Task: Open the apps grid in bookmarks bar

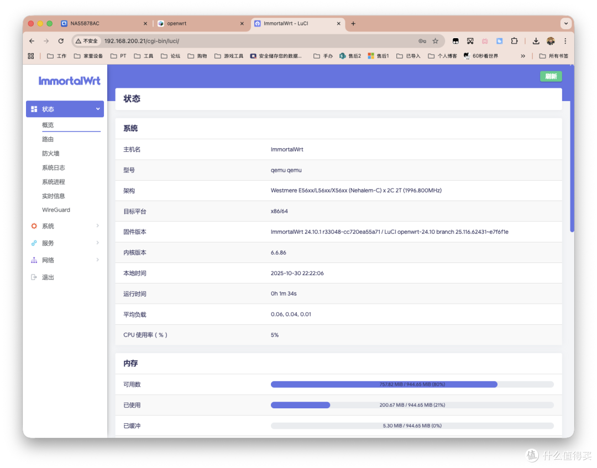Action: pyautogui.click(x=31, y=56)
